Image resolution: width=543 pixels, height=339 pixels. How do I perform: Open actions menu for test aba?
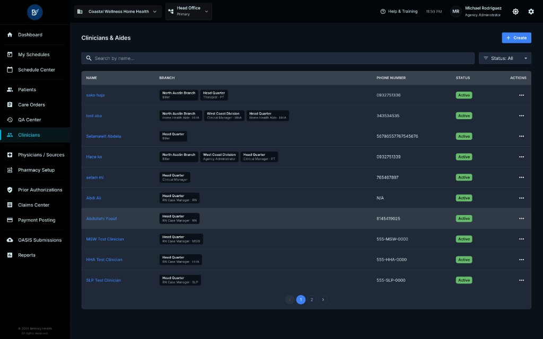click(x=521, y=115)
